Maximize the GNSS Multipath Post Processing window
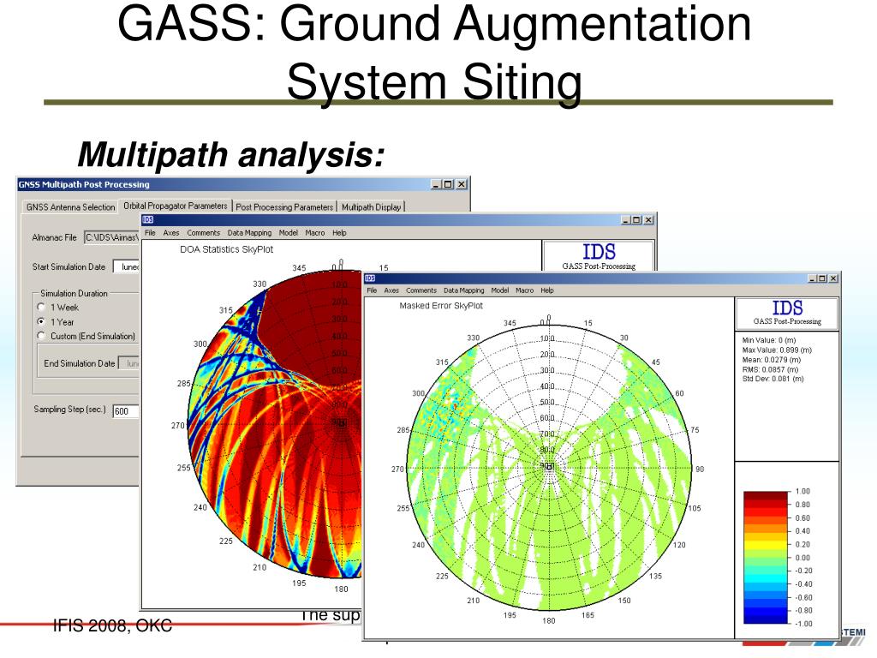The width and height of the screenshot is (877, 658). pyautogui.click(x=449, y=184)
